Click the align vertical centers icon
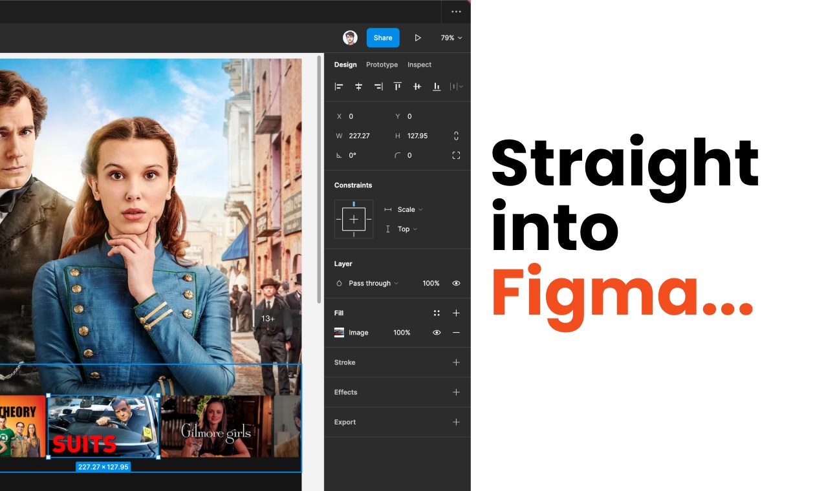Viewport: 815px width, 491px height. tap(417, 86)
